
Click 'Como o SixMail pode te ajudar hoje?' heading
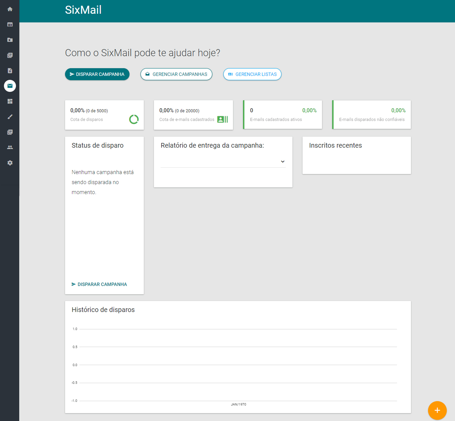(143, 53)
